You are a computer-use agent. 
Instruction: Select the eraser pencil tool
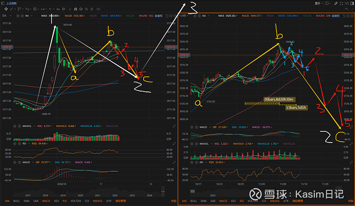[70, 9]
